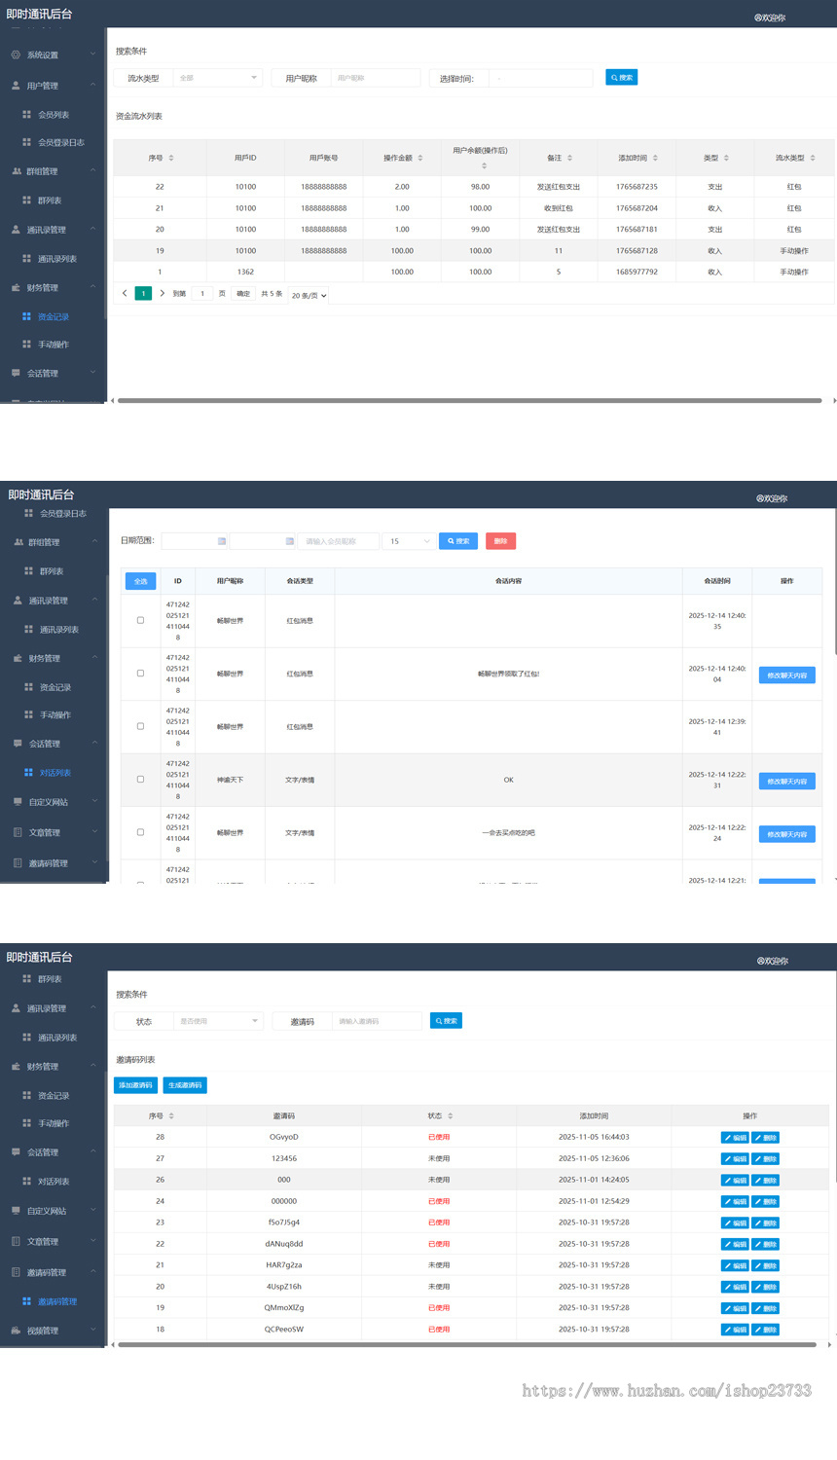Screen dimensions: 837x1460
Task: Click the 用户昵称 input field
Action: coord(376,78)
